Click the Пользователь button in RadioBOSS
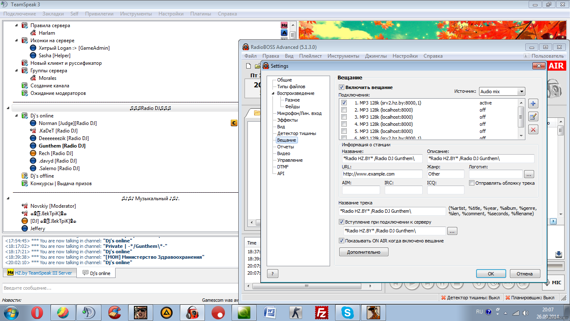Screen dimensions: 570x321 coord(544,56)
